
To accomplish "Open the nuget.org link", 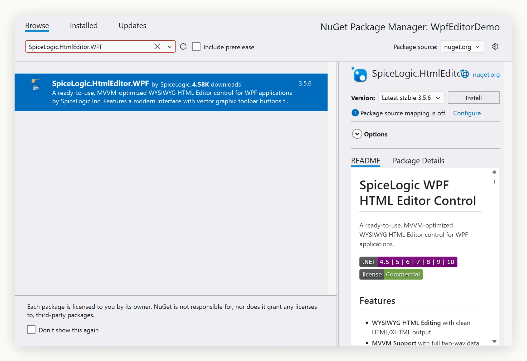I will point(486,75).
